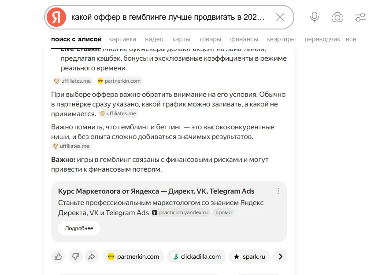
Task: Click the red Yandex logo icon
Action: (x=56, y=17)
